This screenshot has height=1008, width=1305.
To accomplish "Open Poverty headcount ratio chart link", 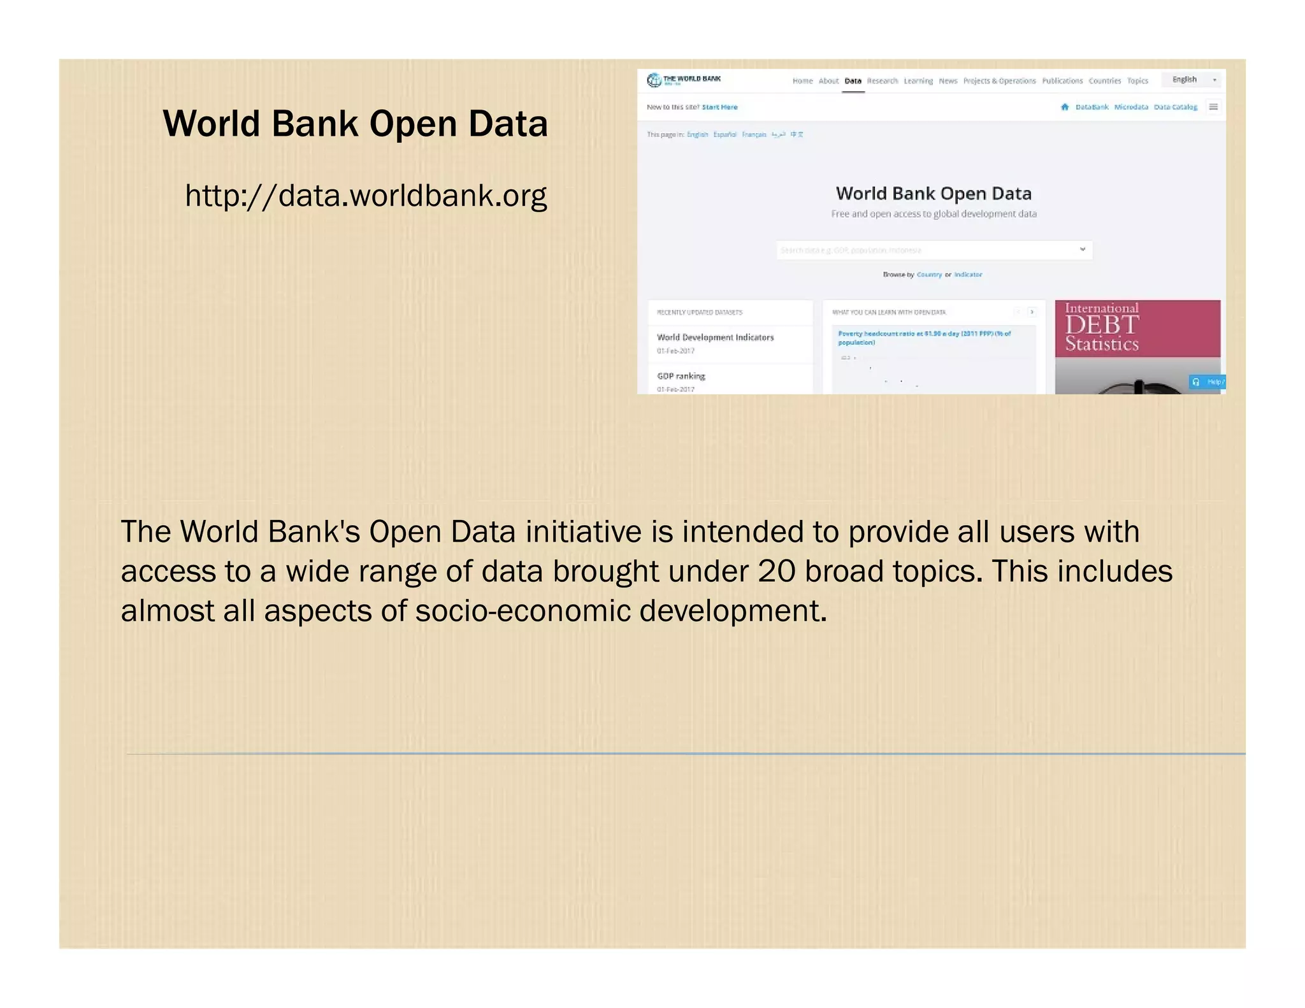I will pos(924,338).
